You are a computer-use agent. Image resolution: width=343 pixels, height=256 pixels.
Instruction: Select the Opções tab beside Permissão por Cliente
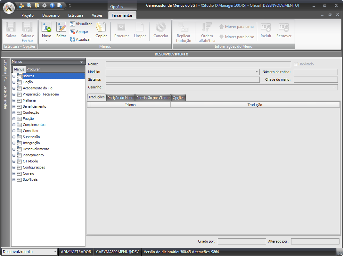coord(178,98)
